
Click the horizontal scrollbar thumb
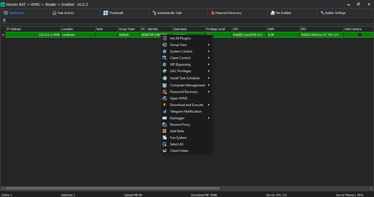(x=112, y=189)
